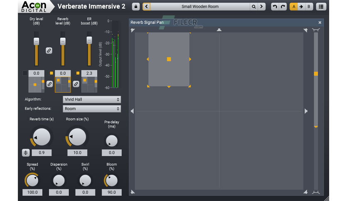This screenshot has width=347, height=201.
Task: Click the ER boost fader handle
Action: click(x=89, y=40)
